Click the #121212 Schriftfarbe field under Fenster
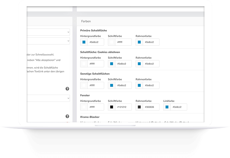This screenshot has width=230, height=158. point(123,107)
